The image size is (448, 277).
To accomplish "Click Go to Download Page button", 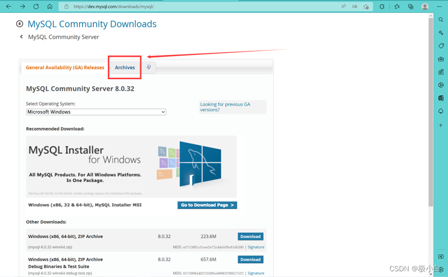I will tap(207, 205).
